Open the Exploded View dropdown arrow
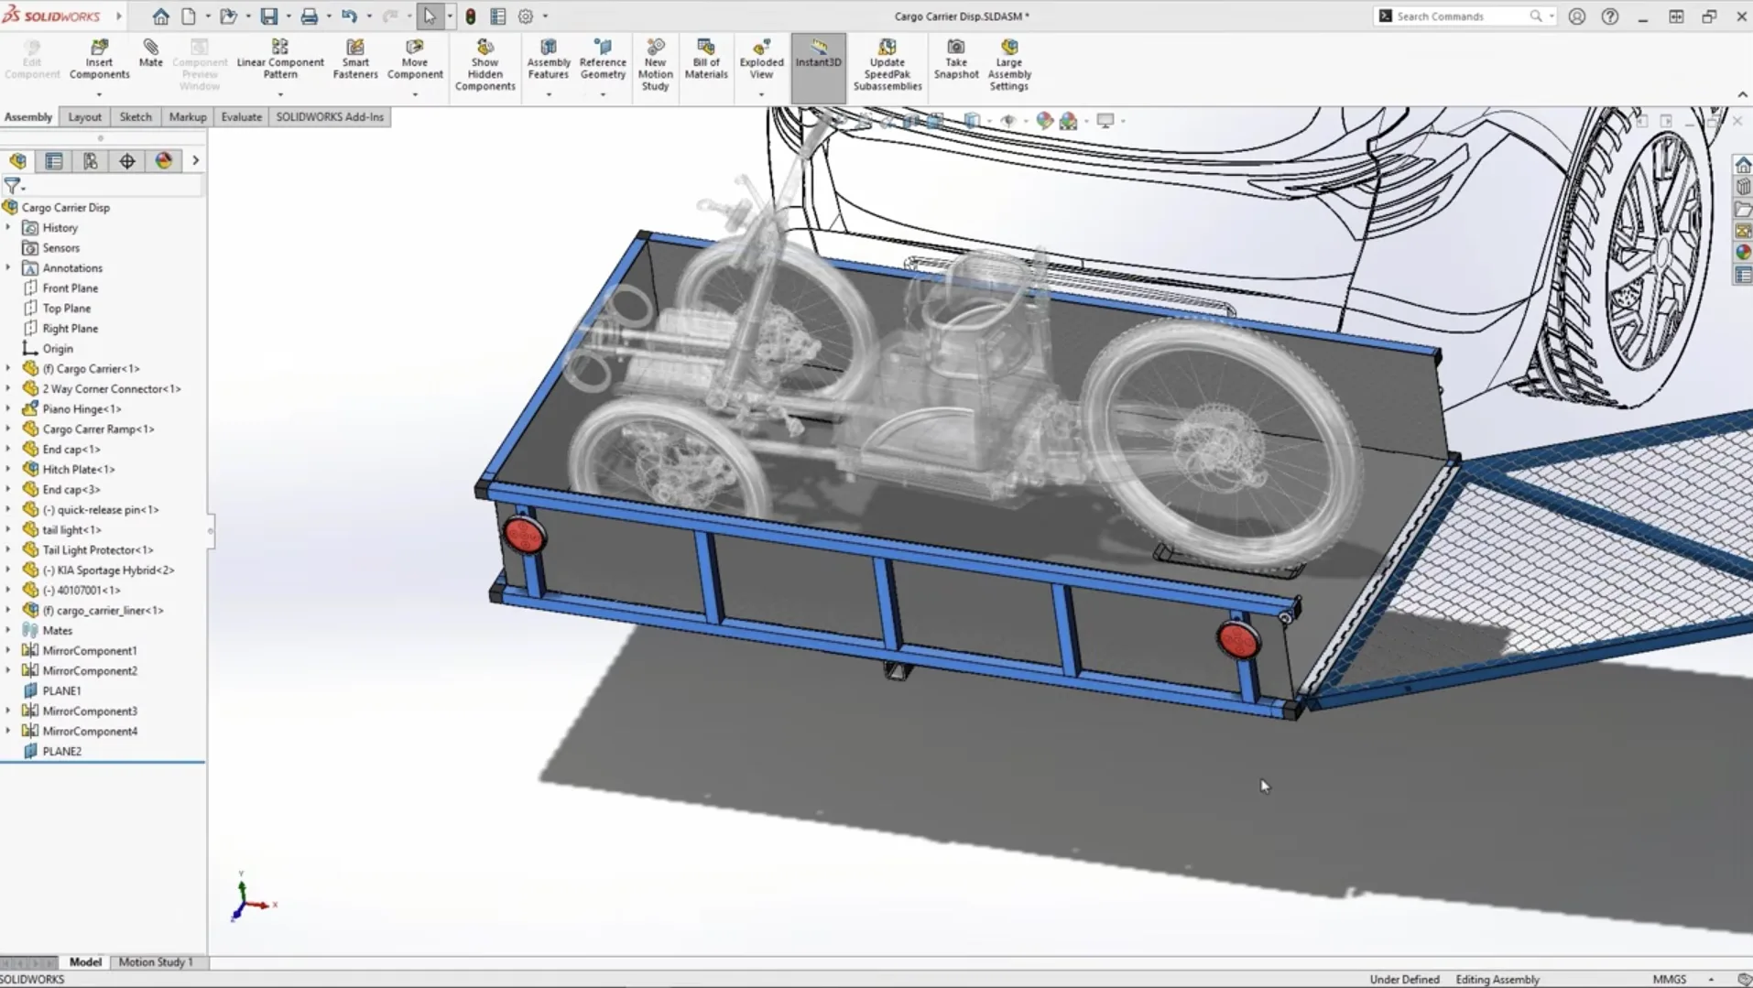The height and width of the screenshot is (988, 1753). 761,94
